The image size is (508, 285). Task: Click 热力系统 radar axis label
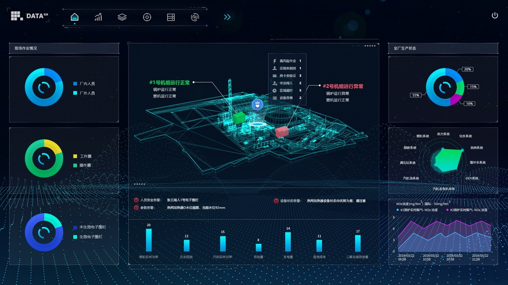(443, 134)
